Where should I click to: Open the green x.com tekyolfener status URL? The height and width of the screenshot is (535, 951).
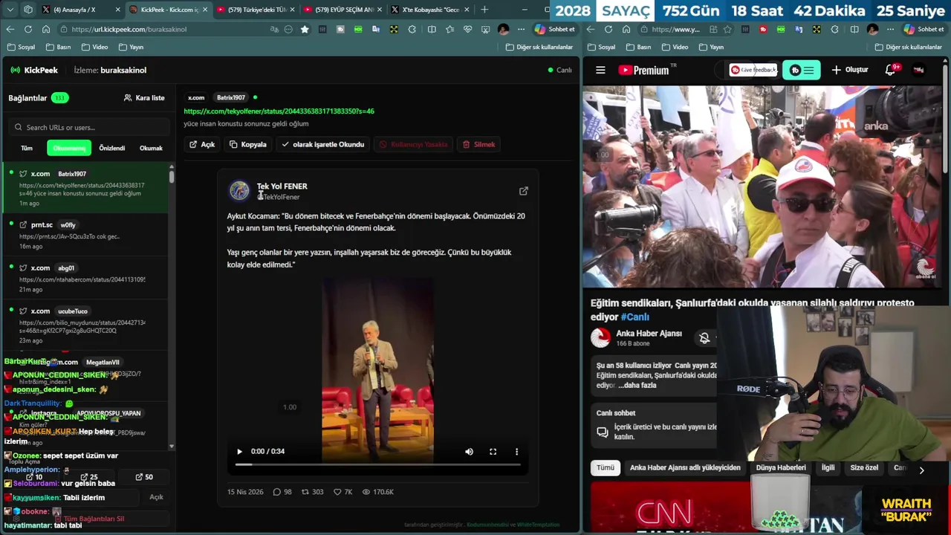(279, 111)
